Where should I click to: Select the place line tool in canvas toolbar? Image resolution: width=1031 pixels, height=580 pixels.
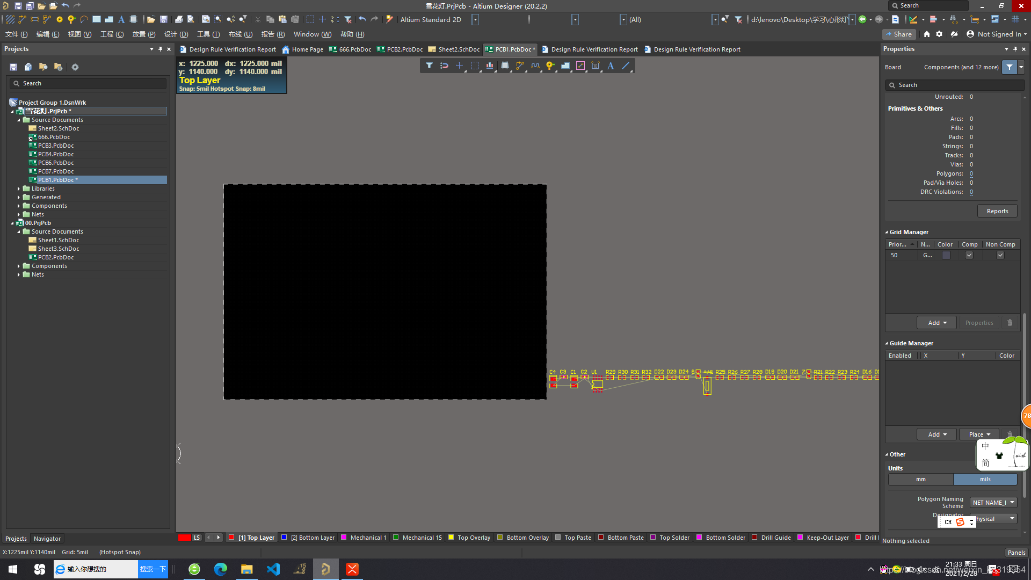(626, 66)
